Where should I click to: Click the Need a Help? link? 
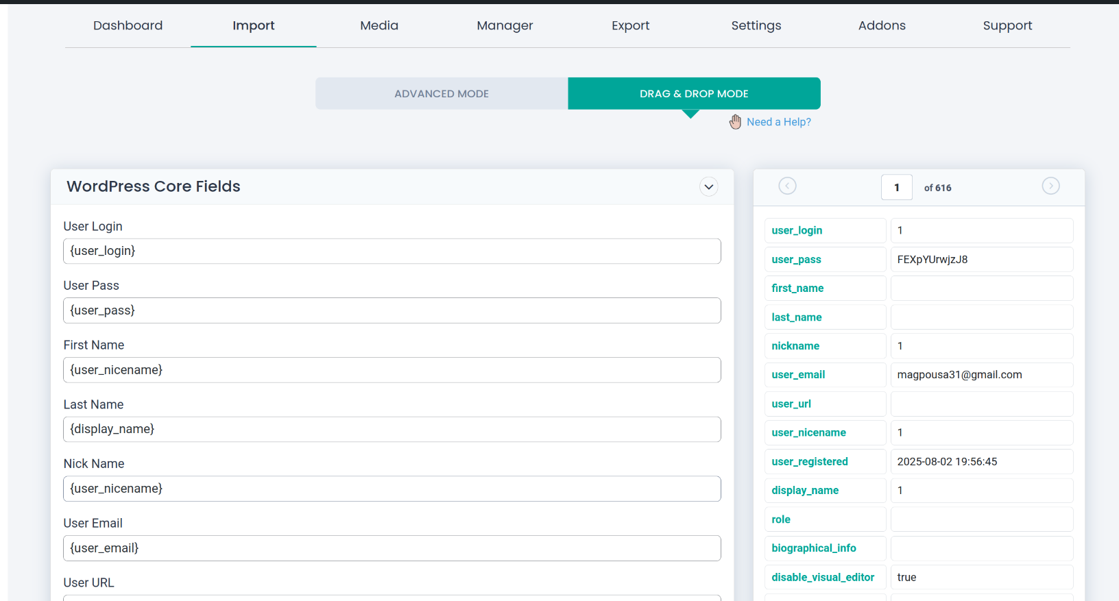pos(778,122)
